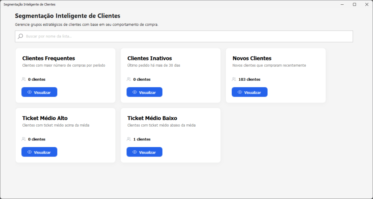Screen dimensions: 373x199
Task: Click the magnifying glass search icon
Action: point(20,36)
